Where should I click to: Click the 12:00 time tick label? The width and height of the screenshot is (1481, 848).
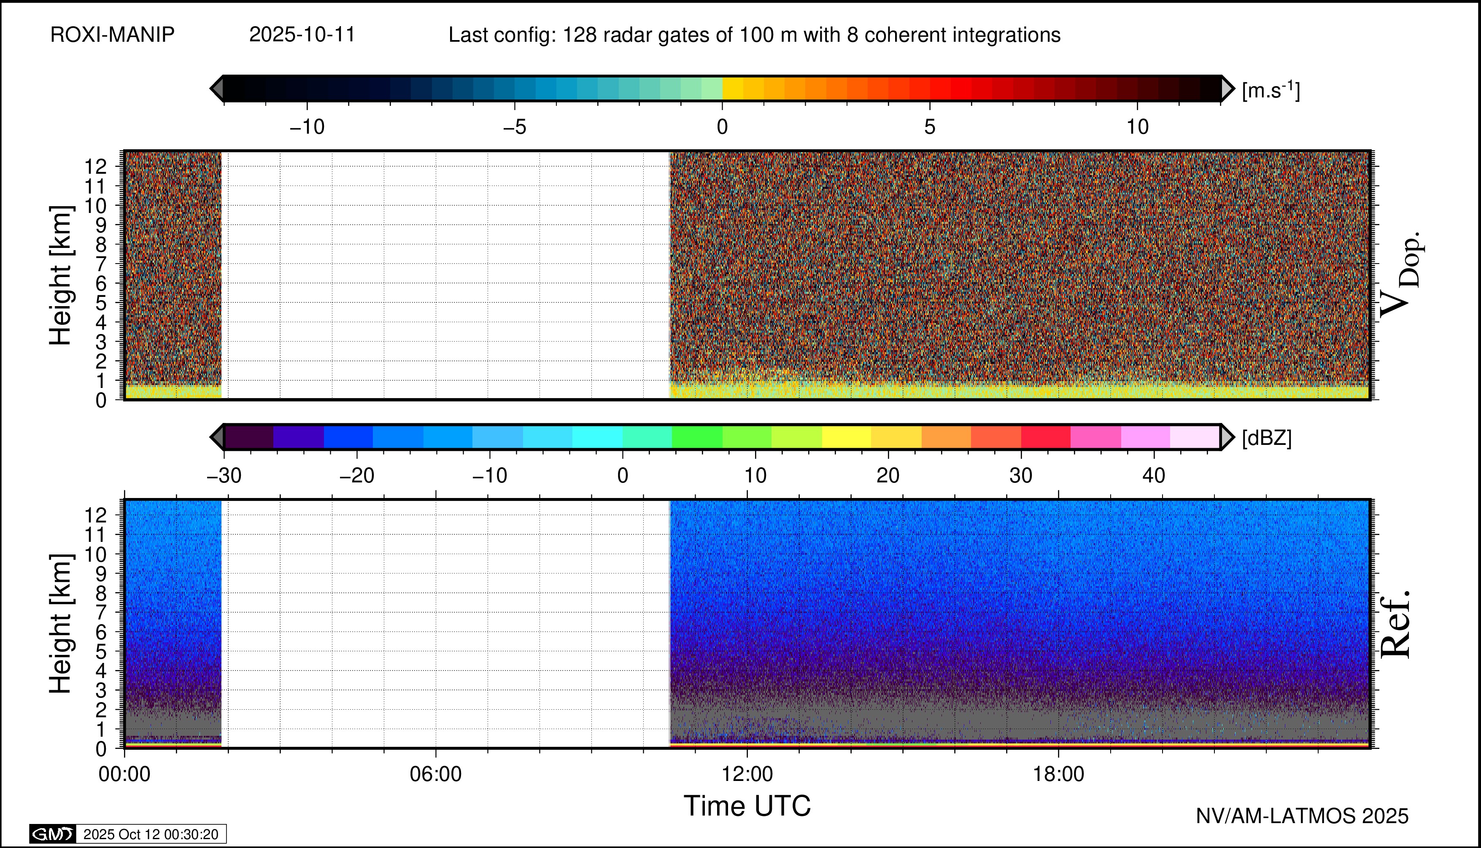point(747,774)
